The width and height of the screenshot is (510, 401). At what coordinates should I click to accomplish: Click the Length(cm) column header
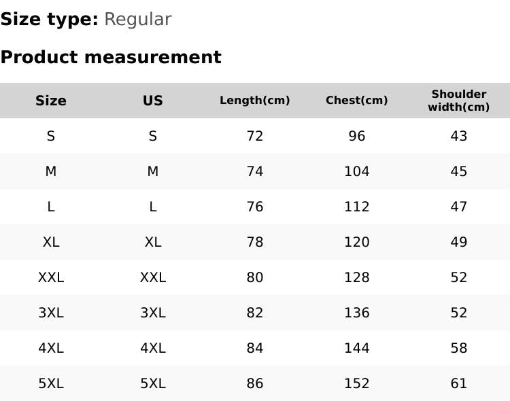pos(255,101)
